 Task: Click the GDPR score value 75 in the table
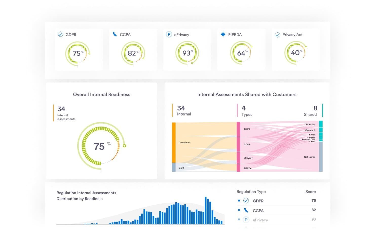pyautogui.click(x=314, y=200)
